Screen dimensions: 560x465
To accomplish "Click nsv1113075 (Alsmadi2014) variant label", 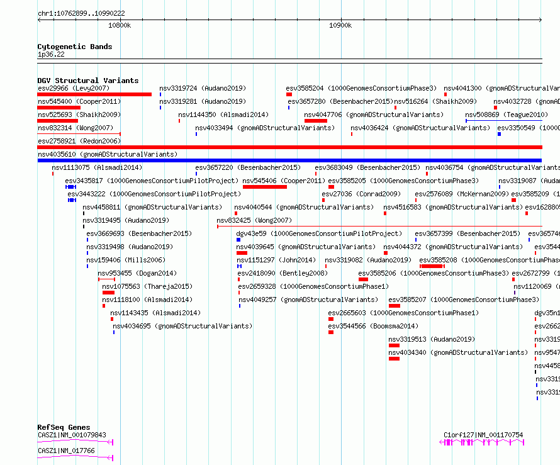I will click(97, 167).
